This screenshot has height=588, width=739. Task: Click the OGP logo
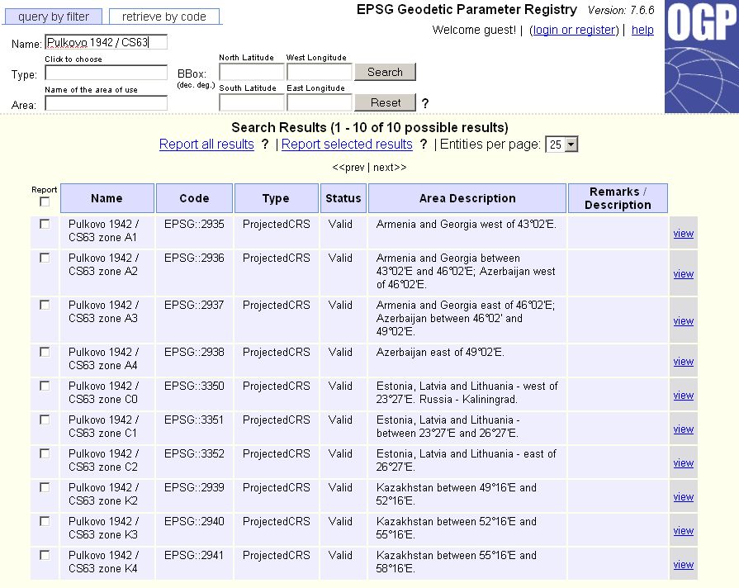701,57
